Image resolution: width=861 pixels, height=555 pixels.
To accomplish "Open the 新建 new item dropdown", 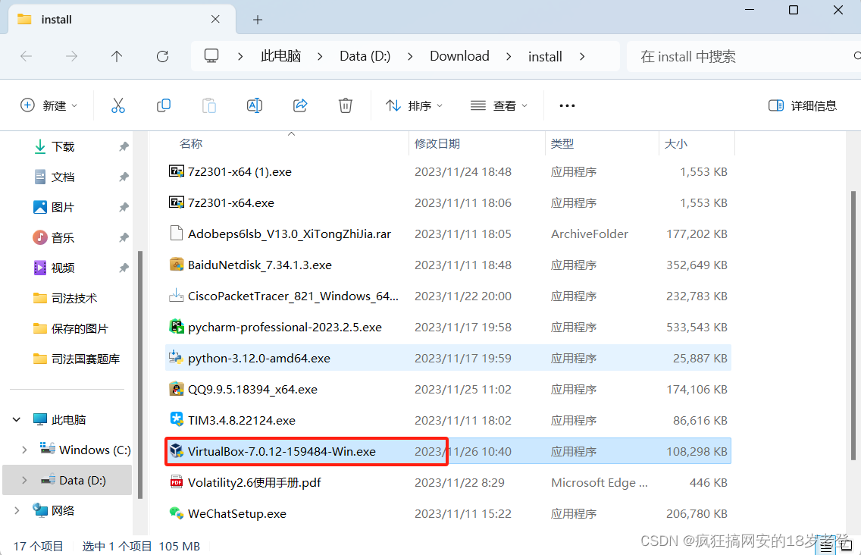I will tap(49, 105).
